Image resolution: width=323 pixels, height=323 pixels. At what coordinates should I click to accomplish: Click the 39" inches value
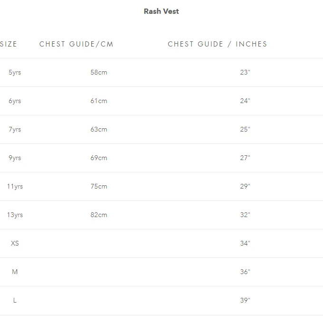245,300
